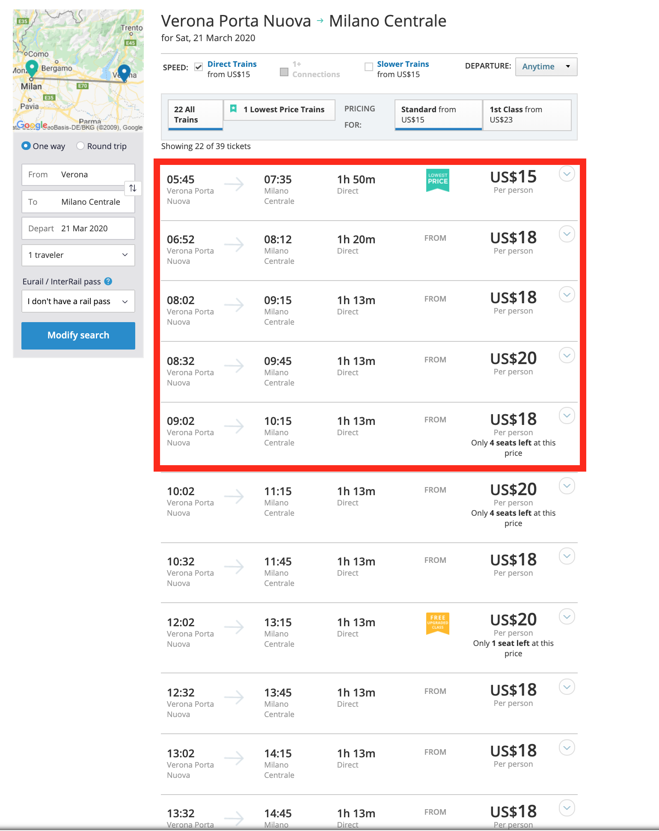Click the Direct Trains link
This screenshot has height=831, width=659.
(x=232, y=64)
